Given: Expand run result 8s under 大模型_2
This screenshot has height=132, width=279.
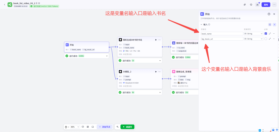Looking at the screenshot, I should pos(160,92).
